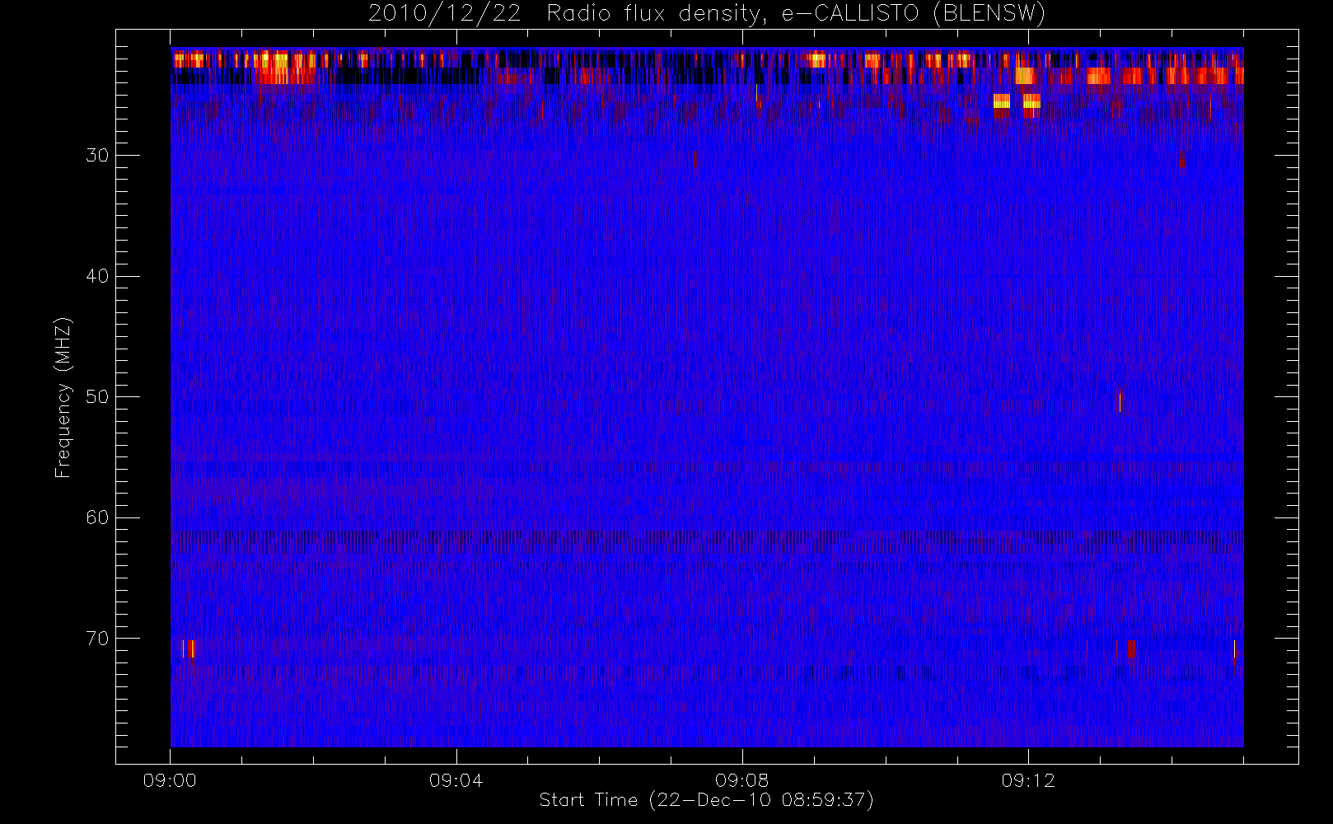Click the "40" frequency tick label

point(97,276)
